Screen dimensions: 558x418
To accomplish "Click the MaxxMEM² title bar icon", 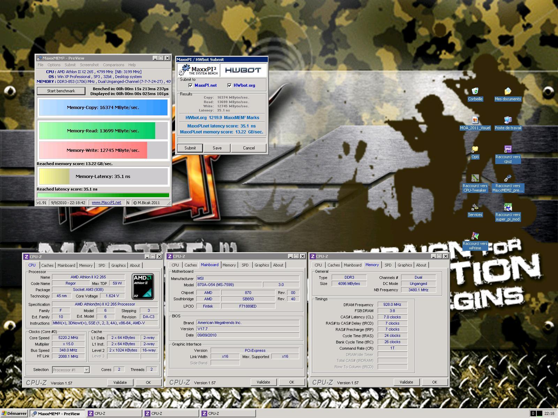I will (39, 58).
